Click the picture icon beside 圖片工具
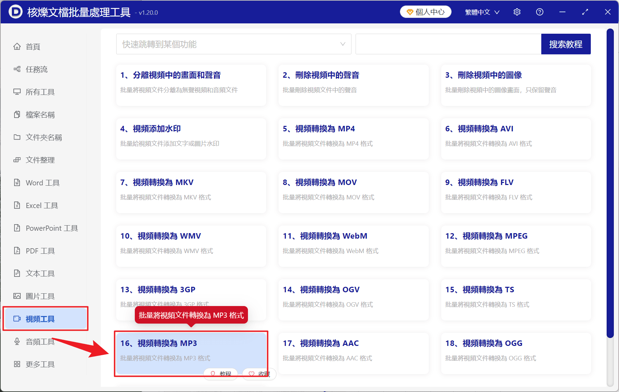The width and height of the screenshot is (619, 392). tap(17, 296)
